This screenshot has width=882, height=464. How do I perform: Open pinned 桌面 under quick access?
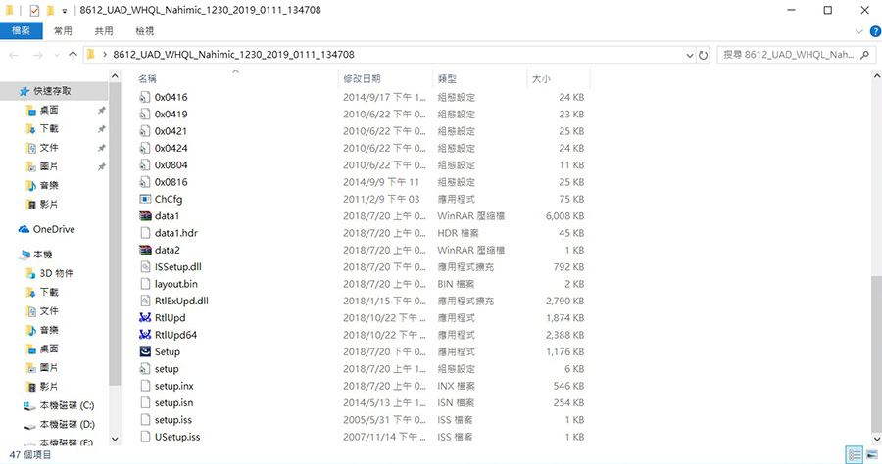click(x=49, y=110)
